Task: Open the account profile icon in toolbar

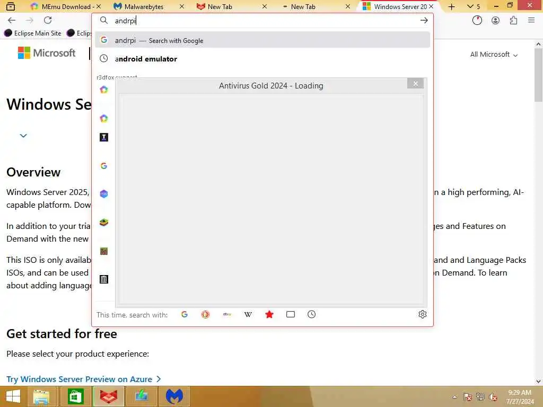Action: 496,21
